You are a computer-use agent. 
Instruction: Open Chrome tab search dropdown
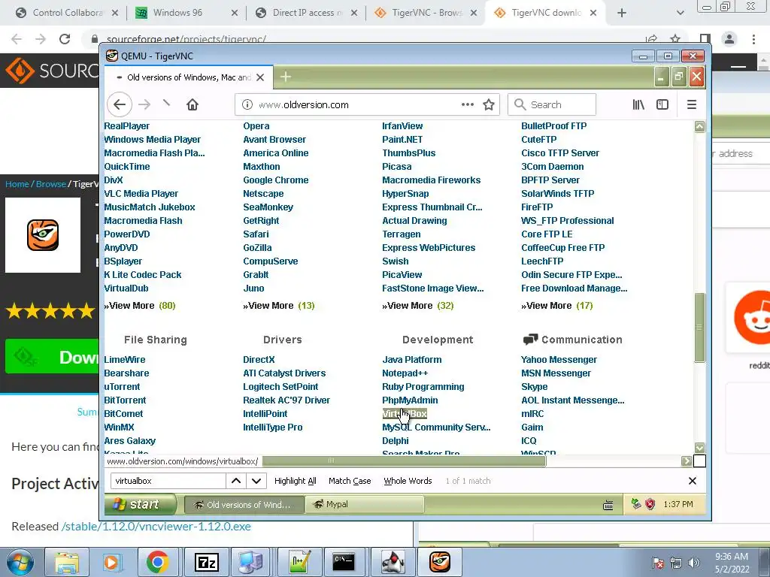click(680, 13)
